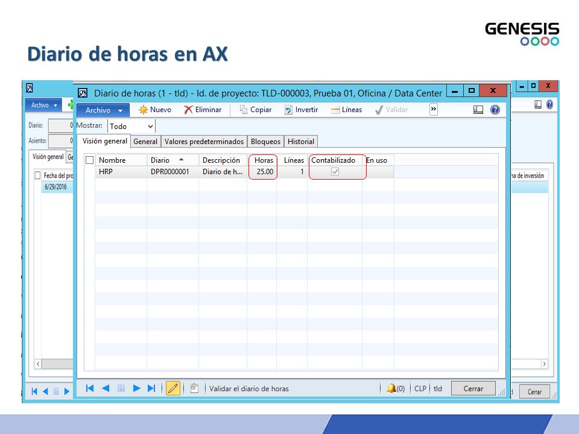Click the view layout icon in background window
The width and height of the screenshot is (579, 434).
(538, 105)
